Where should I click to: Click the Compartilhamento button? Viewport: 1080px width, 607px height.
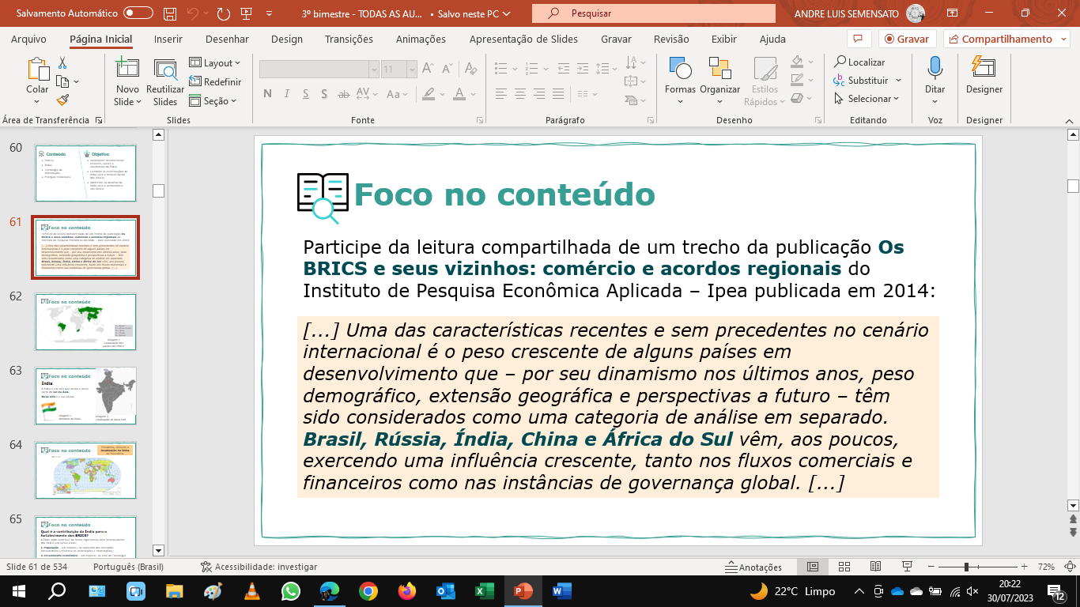[x=1006, y=39]
